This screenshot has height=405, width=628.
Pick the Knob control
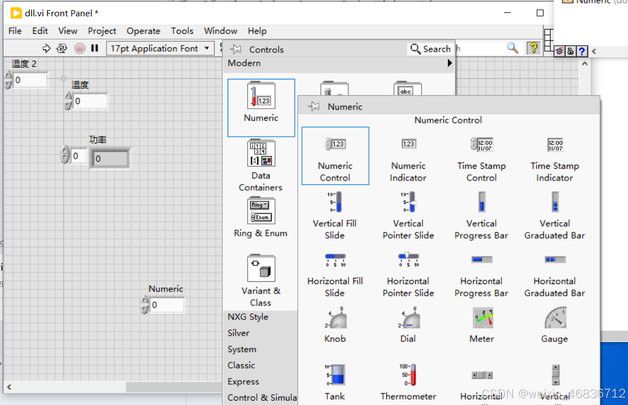pos(335,325)
